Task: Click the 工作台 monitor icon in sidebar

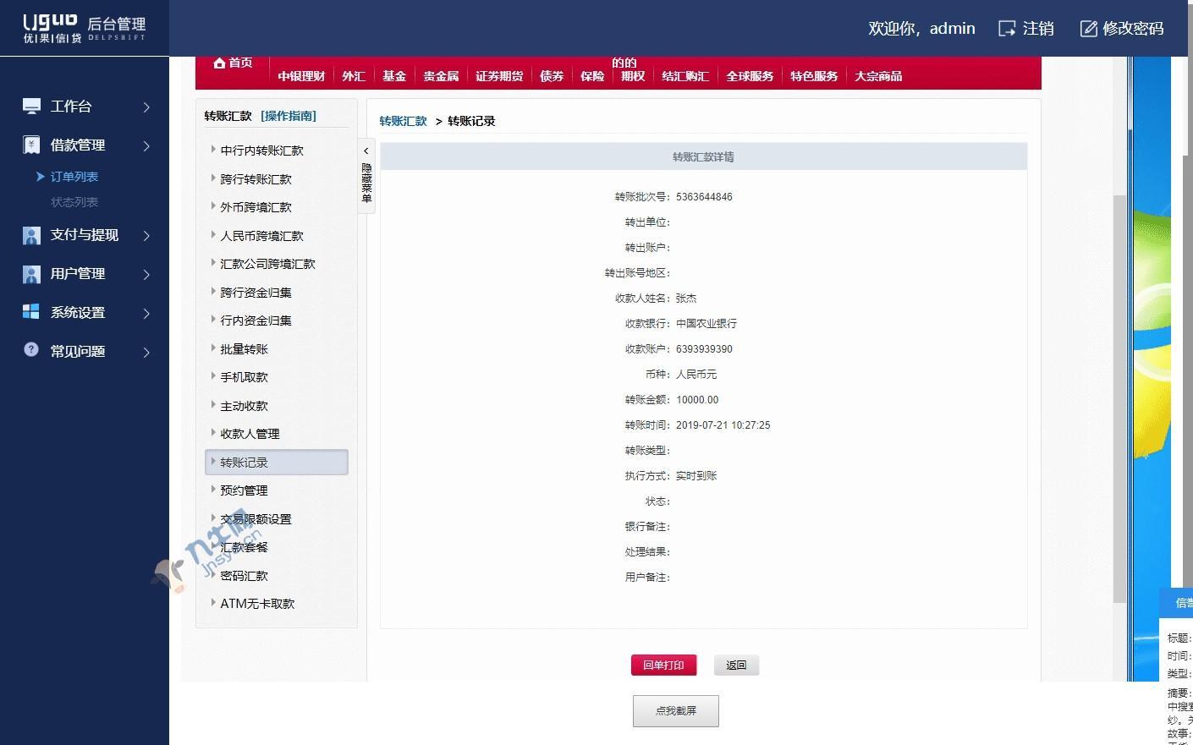Action: 31,107
